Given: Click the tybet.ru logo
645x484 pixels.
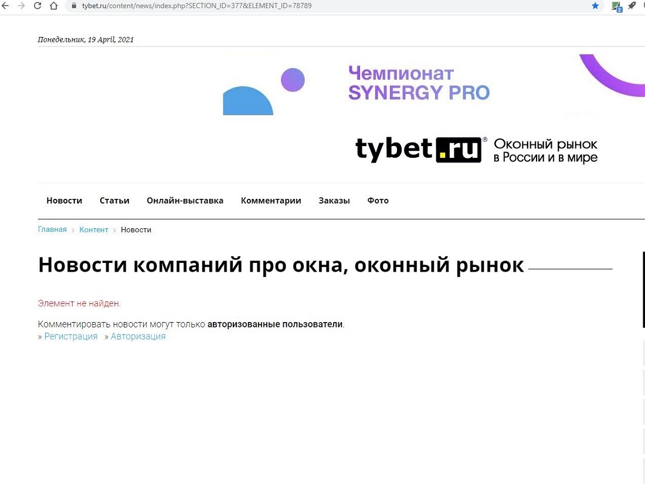Looking at the screenshot, I should tap(417, 149).
